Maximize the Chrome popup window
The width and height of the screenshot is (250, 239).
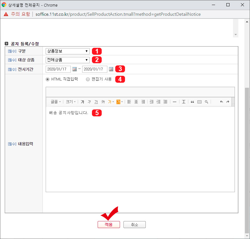coord(228,5)
